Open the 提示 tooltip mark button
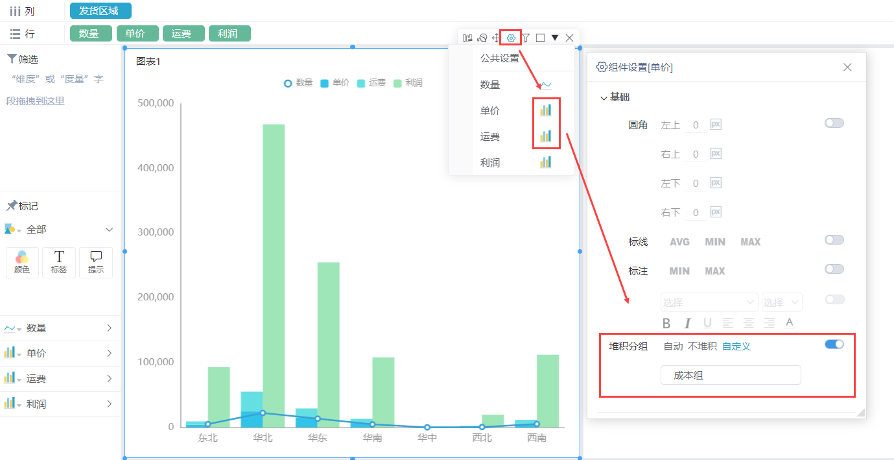Screen dimensions: 894x460 click(96, 263)
